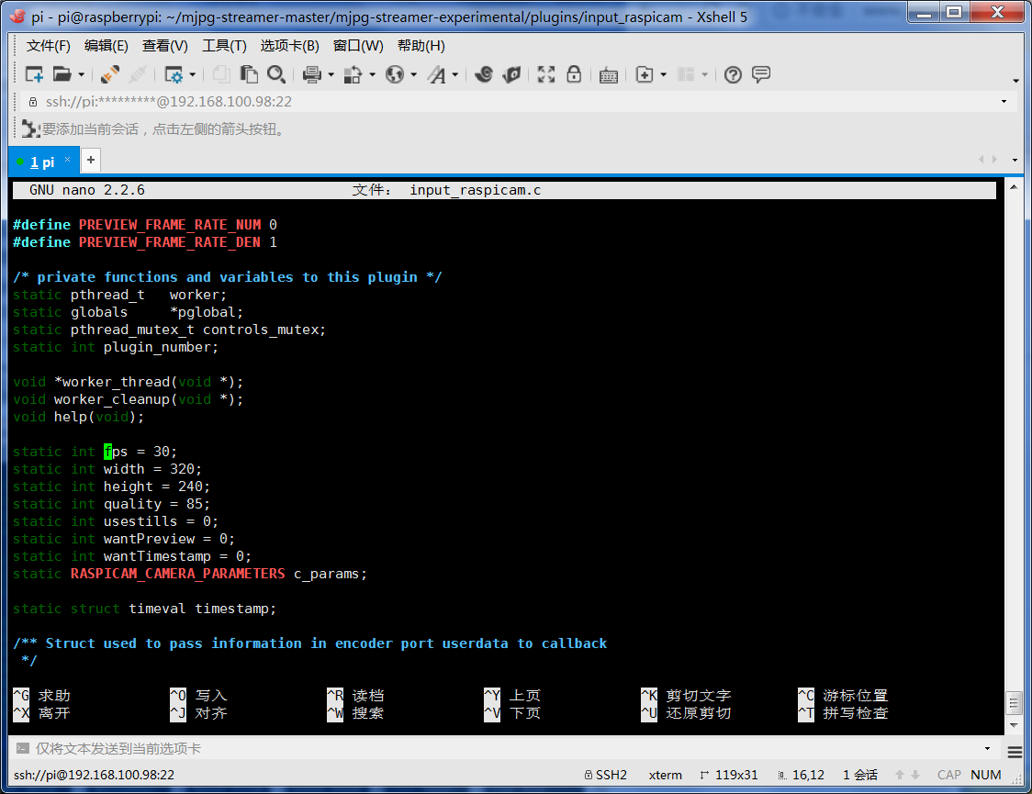Click the Lock screen padlock icon
The height and width of the screenshot is (794, 1032).
pos(574,74)
